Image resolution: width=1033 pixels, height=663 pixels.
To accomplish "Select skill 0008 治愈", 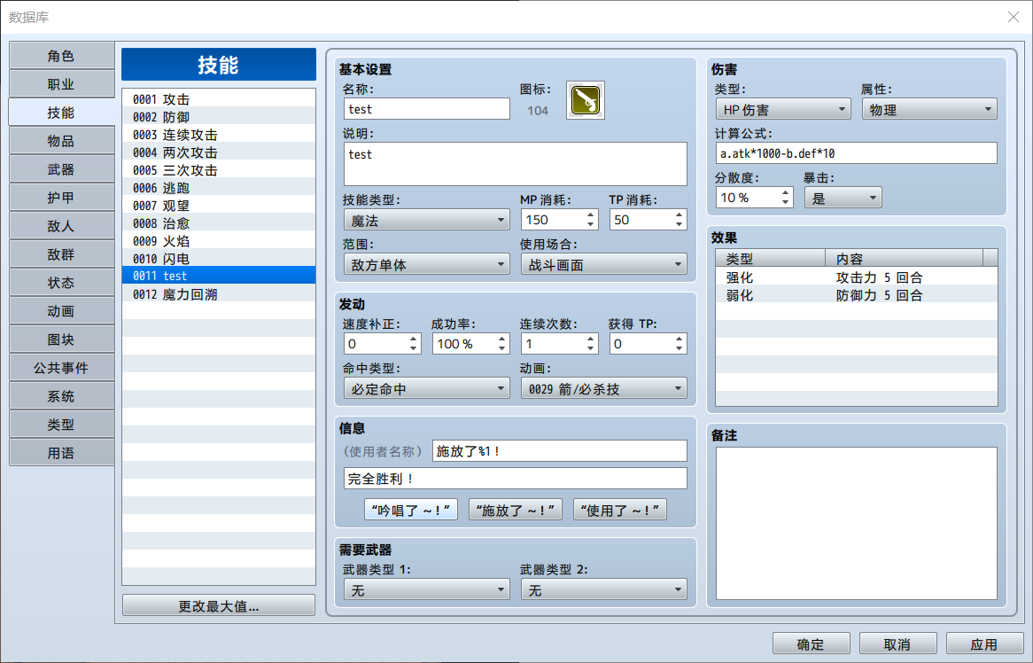I will 219,223.
